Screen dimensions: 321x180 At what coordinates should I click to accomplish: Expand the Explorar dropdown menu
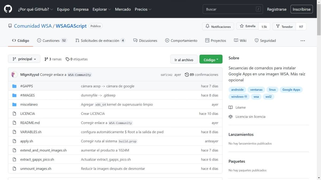pyautogui.click(x=102, y=9)
